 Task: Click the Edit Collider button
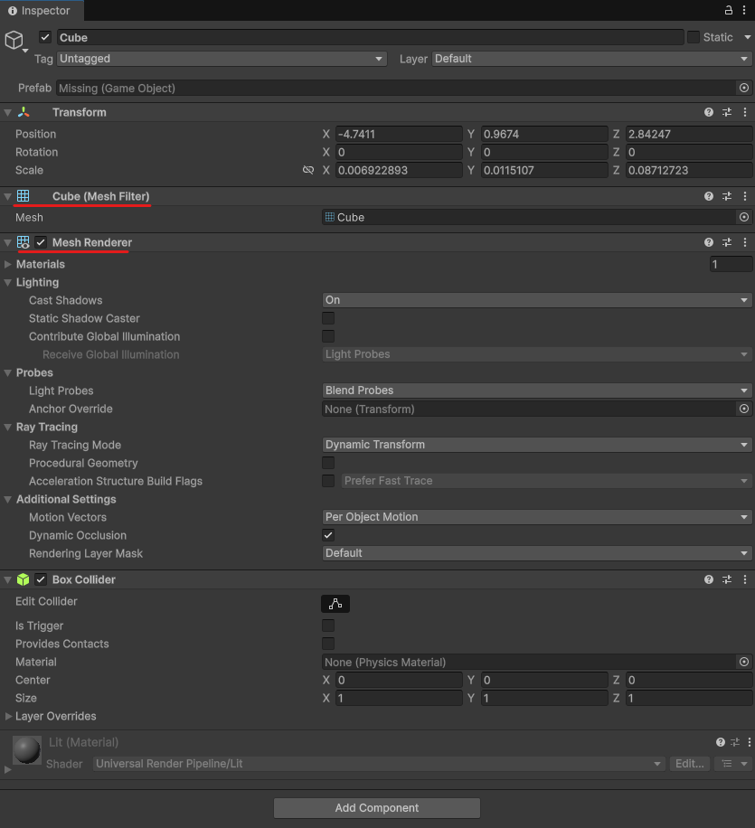tap(335, 604)
